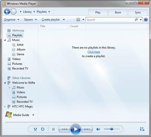Open the Media Guide dropdown arrow

pos(33,115)
